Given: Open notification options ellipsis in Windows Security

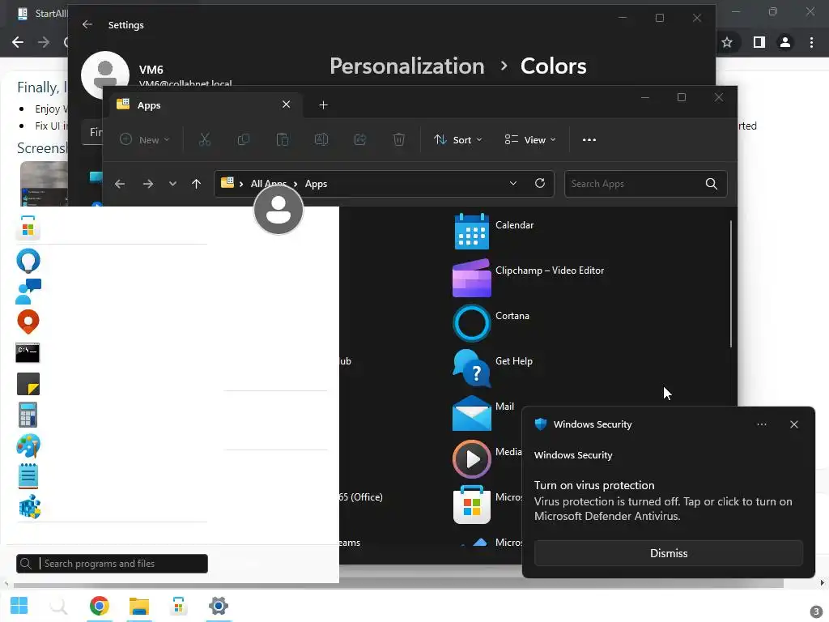Looking at the screenshot, I should (761, 424).
